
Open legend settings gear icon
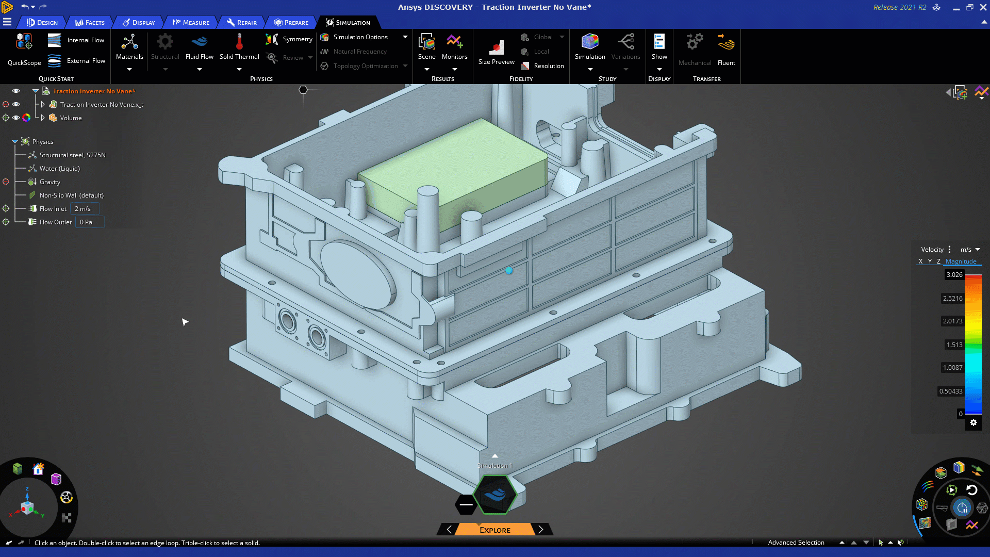[x=973, y=423]
